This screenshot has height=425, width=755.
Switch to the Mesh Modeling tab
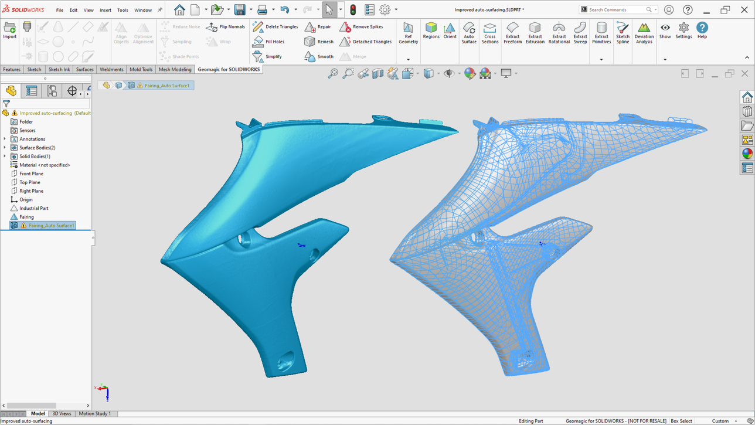pyautogui.click(x=175, y=69)
